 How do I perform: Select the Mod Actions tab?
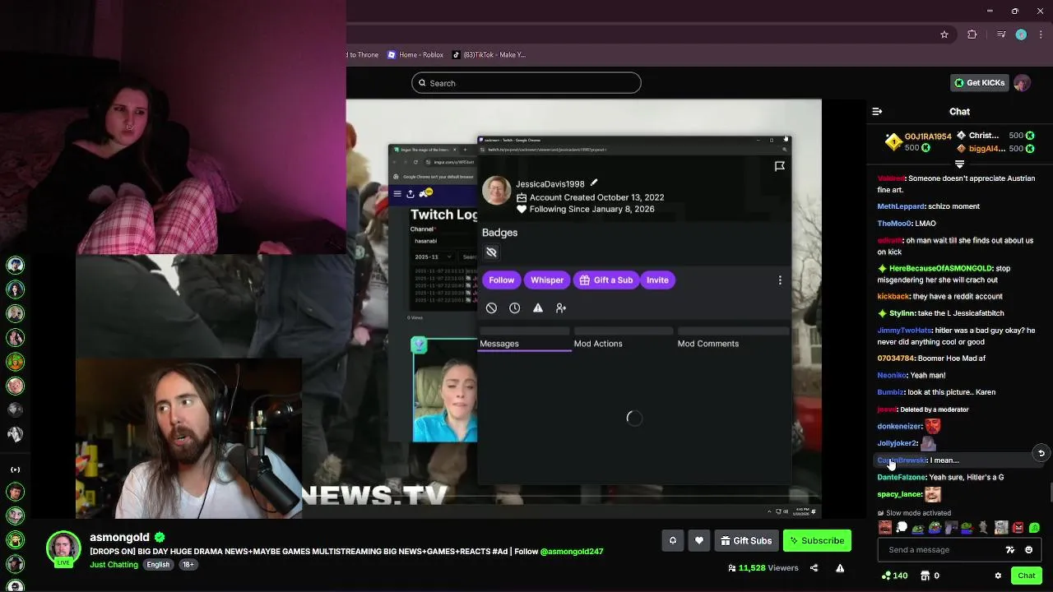click(x=598, y=344)
